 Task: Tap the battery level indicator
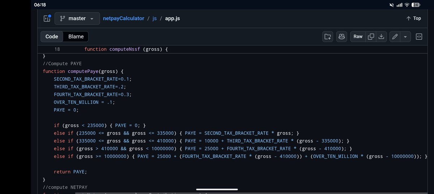click(x=416, y=5)
